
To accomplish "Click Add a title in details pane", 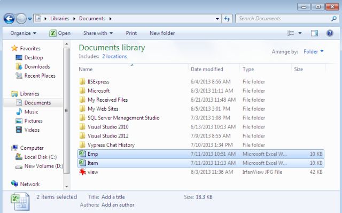I will [113, 197].
